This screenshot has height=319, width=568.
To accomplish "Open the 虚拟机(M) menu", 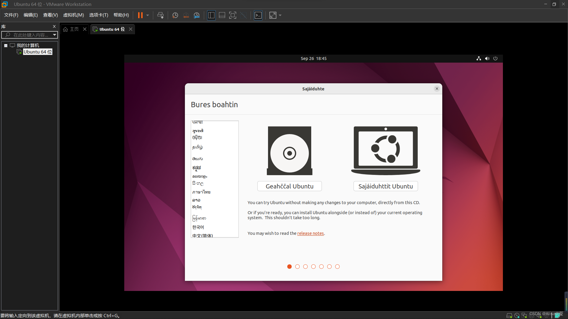I will click(73, 15).
